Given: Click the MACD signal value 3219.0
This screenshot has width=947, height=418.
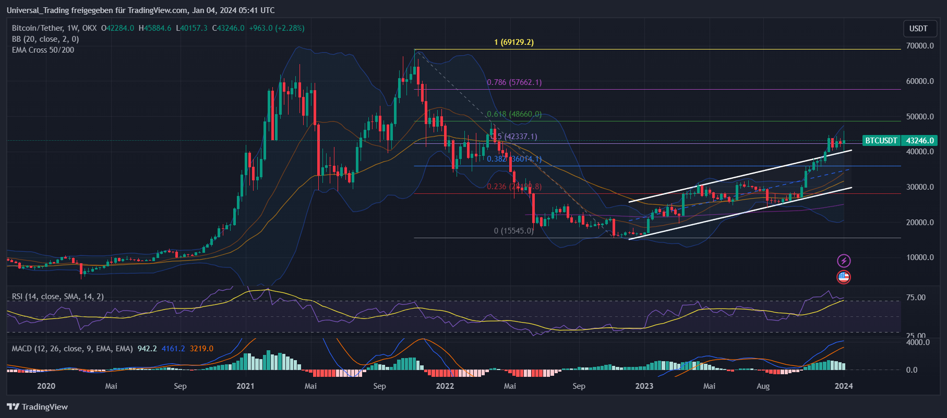Looking at the screenshot, I should coord(201,349).
